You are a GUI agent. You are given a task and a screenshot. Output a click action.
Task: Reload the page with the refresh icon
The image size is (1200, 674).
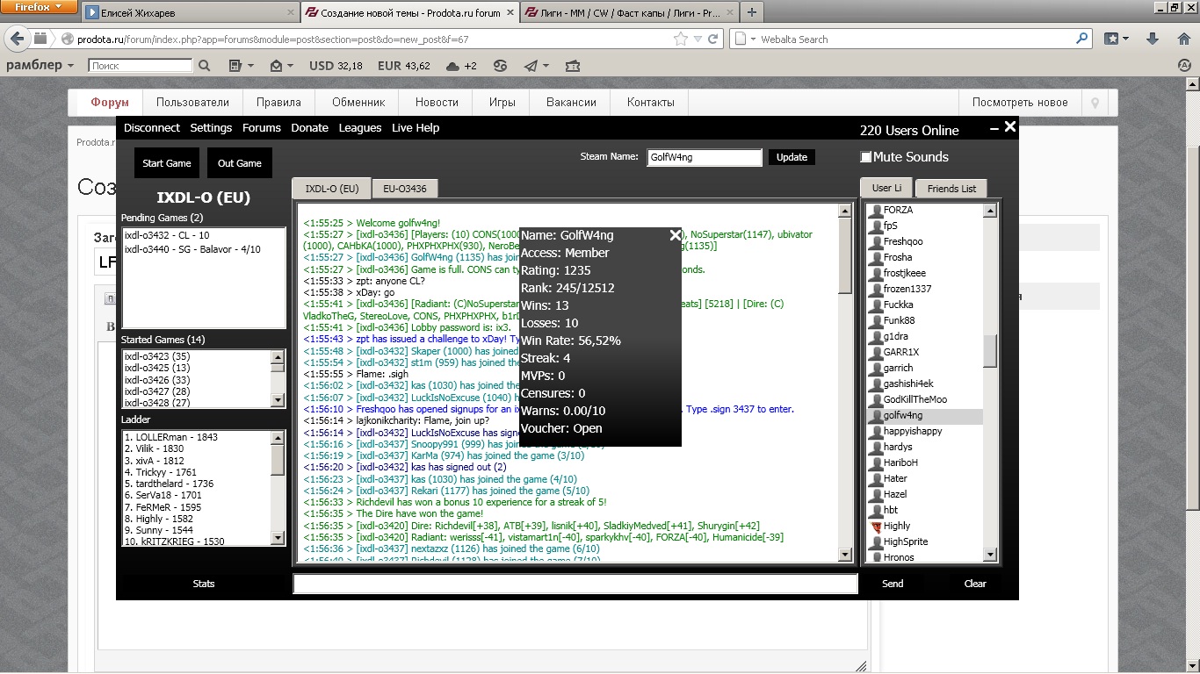[x=713, y=39]
